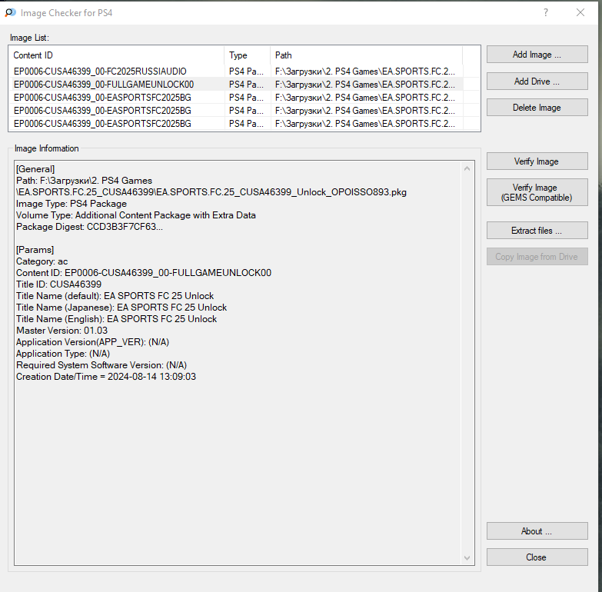Image resolution: width=602 pixels, height=592 pixels.
Task: Click the Delete Image button
Action: coord(537,108)
